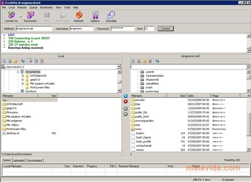251x182 pixels.
Task: Click the second icon in Local panel toolbar
Action: [10, 61]
